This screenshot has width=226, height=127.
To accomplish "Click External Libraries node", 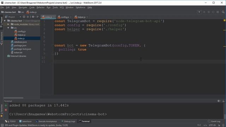I will click(17, 56).
